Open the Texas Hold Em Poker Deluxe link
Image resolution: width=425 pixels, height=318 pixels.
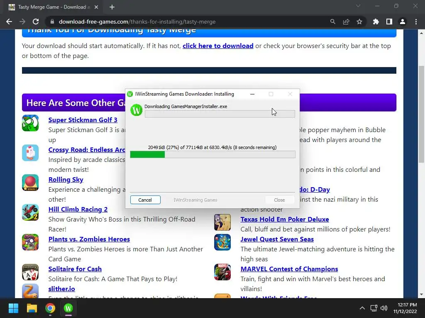tap(285, 219)
